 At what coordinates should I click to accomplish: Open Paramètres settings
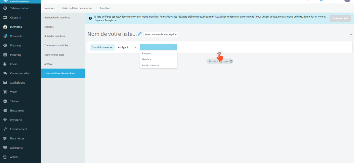coord(20,138)
